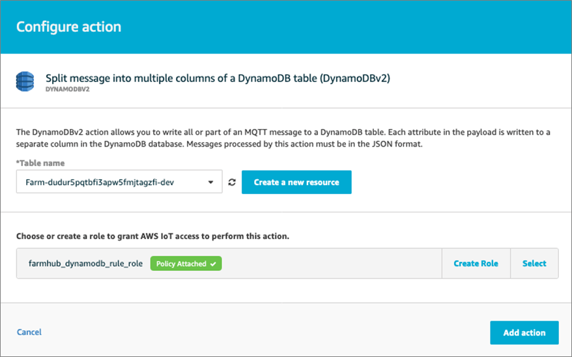Confirm with the Add action button

pyautogui.click(x=524, y=332)
